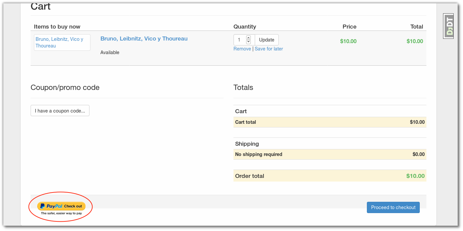This screenshot has width=463, height=231.
Task: Click the 'Cart total' row label
Action: 245,122
